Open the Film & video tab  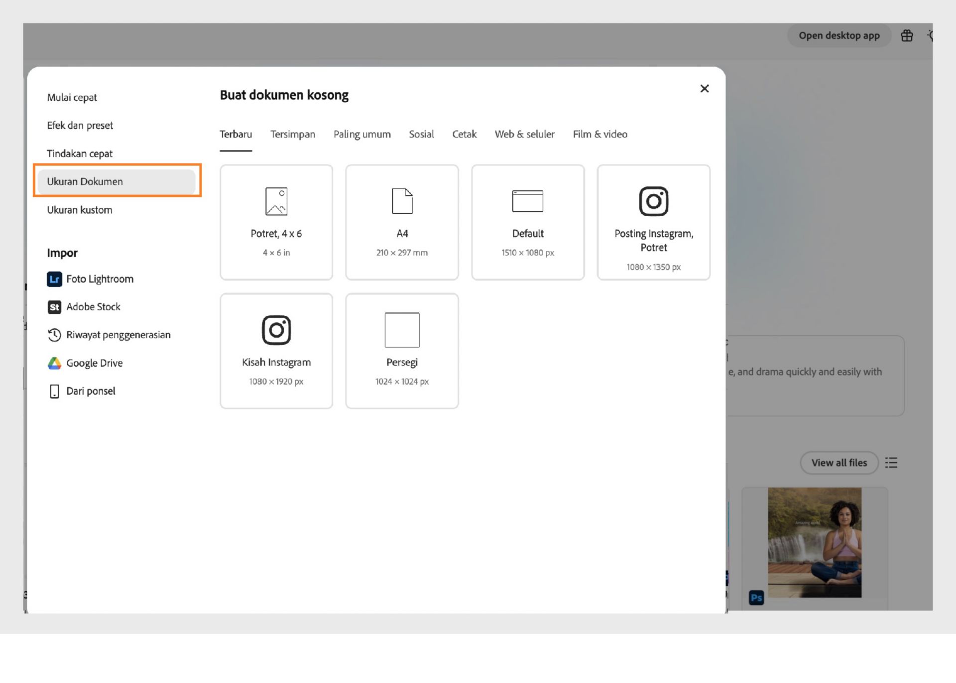(x=600, y=135)
